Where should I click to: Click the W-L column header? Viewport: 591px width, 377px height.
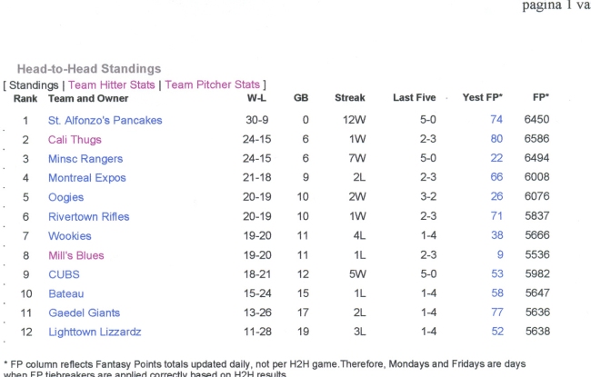(x=256, y=98)
